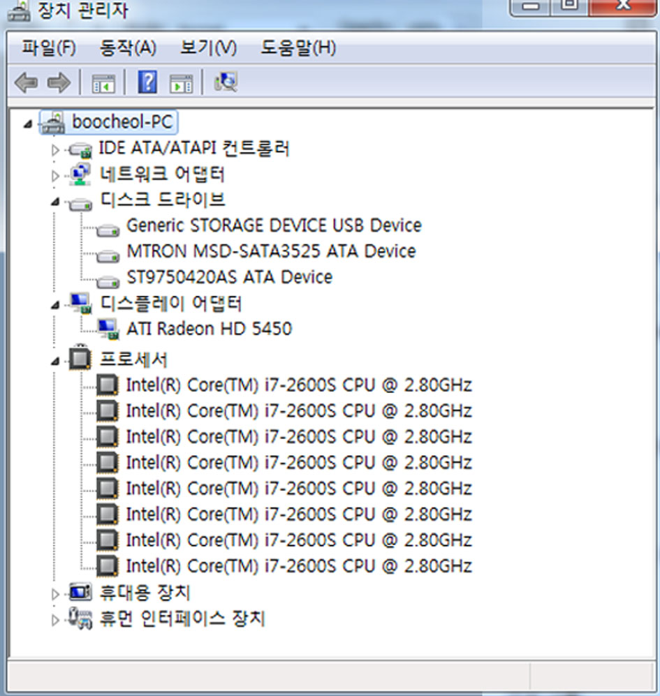The height and width of the screenshot is (696, 660).
Task: Select 디스크 드라이브 label
Action: pos(163,200)
